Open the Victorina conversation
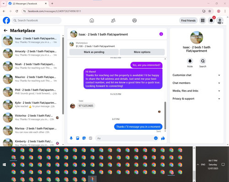Viewport: 229px width, 182px height. (31, 118)
